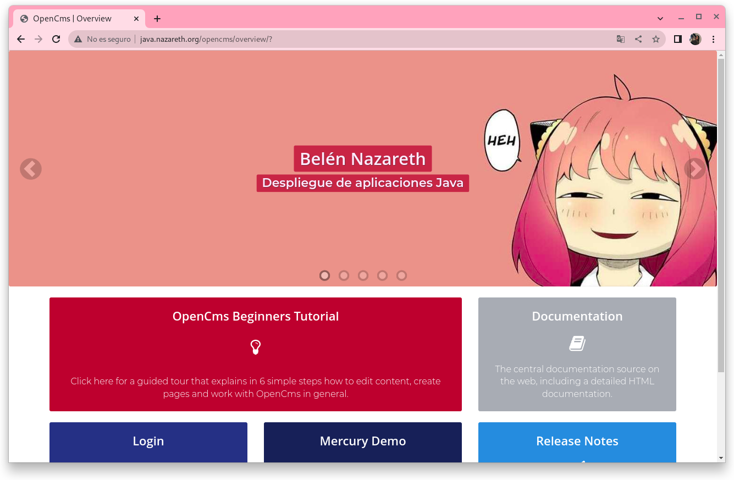Viewport: 734px width, 480px height.
Task: Open the Mercury Demo tile
Action: (x=363, y=442)
